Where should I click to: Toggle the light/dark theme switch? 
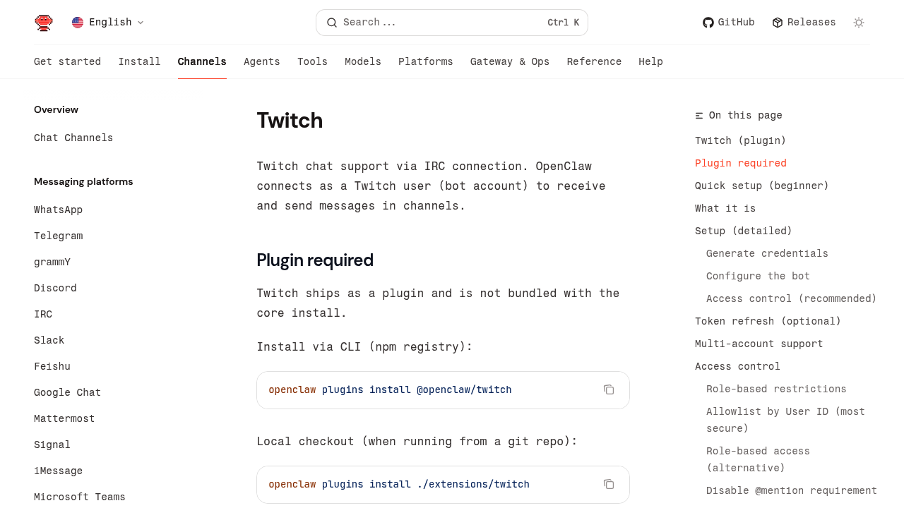[x=859, y=23]
